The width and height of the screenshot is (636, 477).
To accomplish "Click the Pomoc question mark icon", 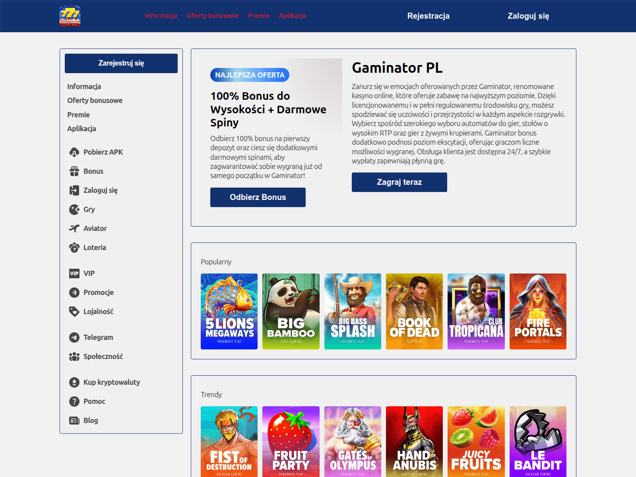I will (x=74, y=401).
